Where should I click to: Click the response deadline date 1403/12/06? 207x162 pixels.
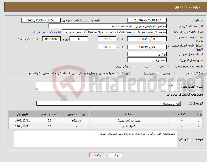click(147, 39)
